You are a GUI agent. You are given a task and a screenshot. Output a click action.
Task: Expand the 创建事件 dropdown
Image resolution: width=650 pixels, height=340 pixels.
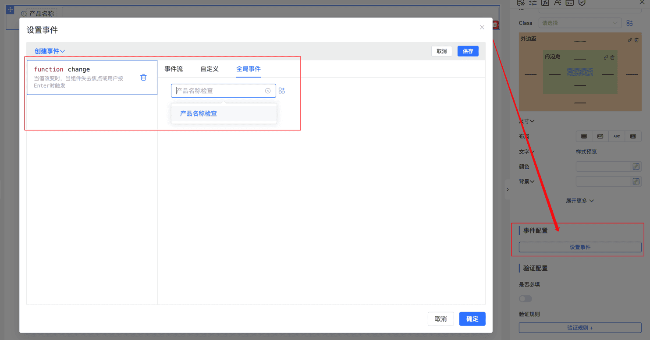tap(50, 51)
